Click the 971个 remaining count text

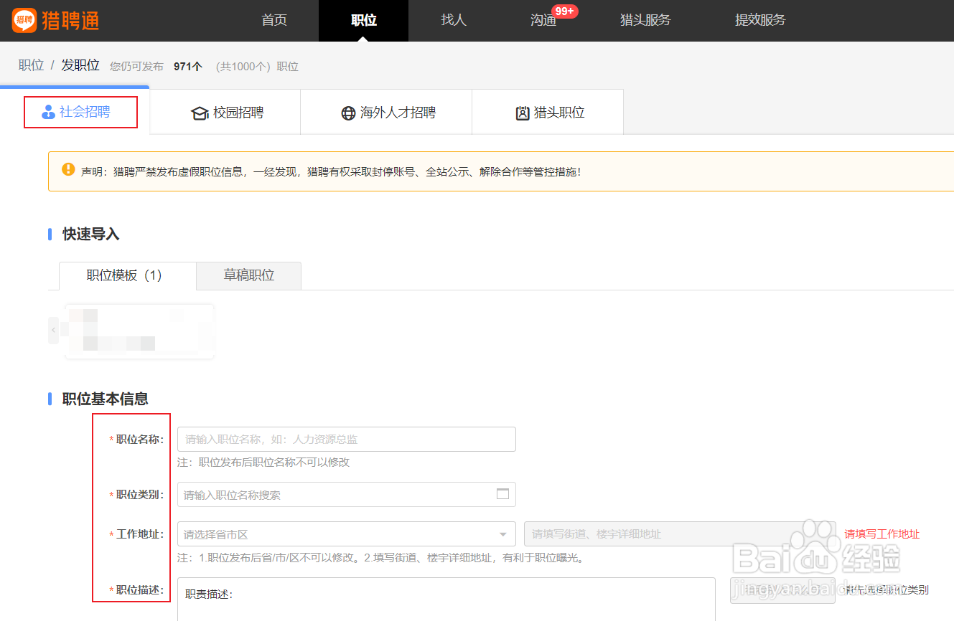coord(188,67)
